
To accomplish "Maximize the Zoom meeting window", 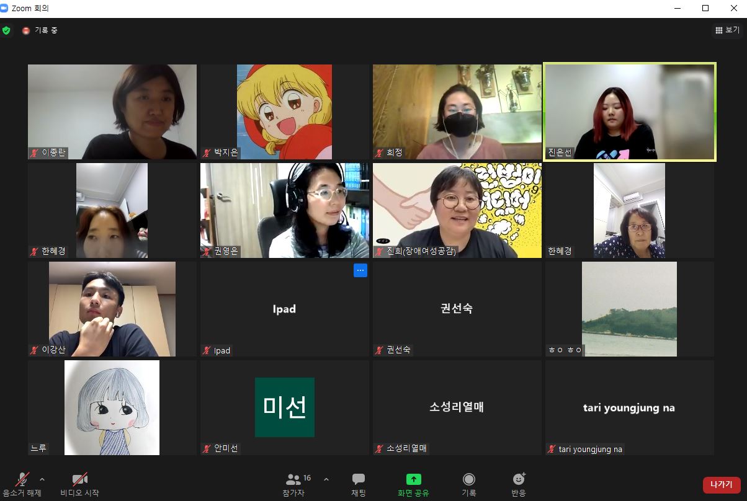I will 705,8.
